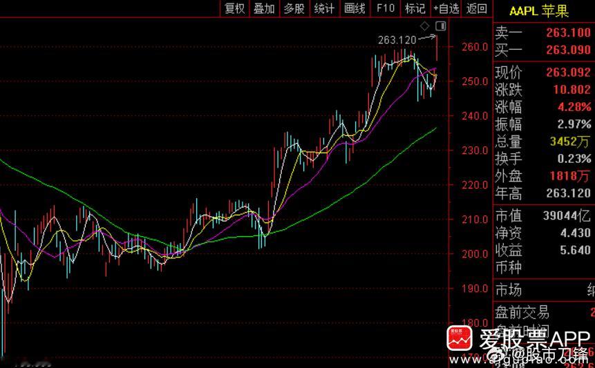Image resolution: width=595 pixels, height=368 pixels.
Task: Select the 外盘 value 1818万
Action: coord(570,176)
